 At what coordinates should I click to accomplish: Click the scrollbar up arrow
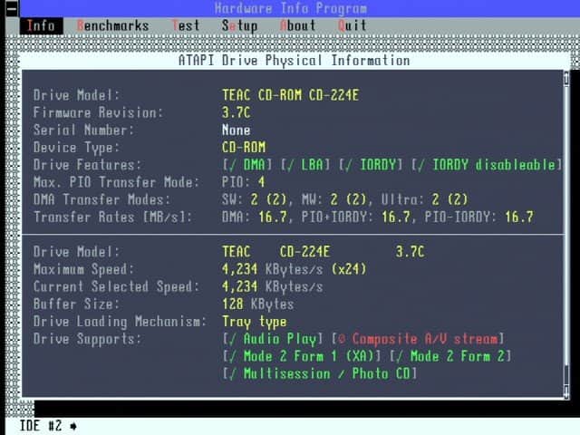(x=566, y=79)
